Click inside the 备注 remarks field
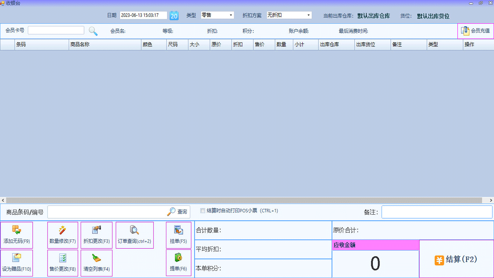Screen dimensions: 494x278 tap(436, 212)
